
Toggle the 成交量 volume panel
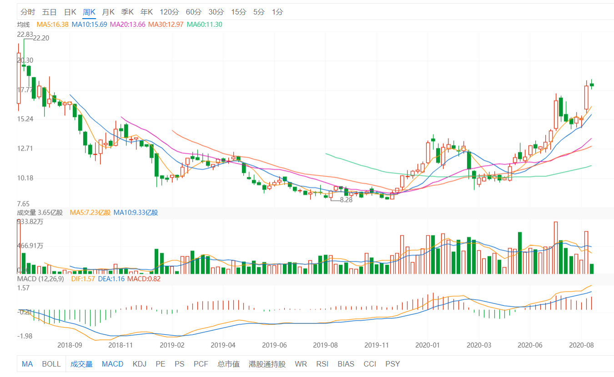(x=81, y=364)
